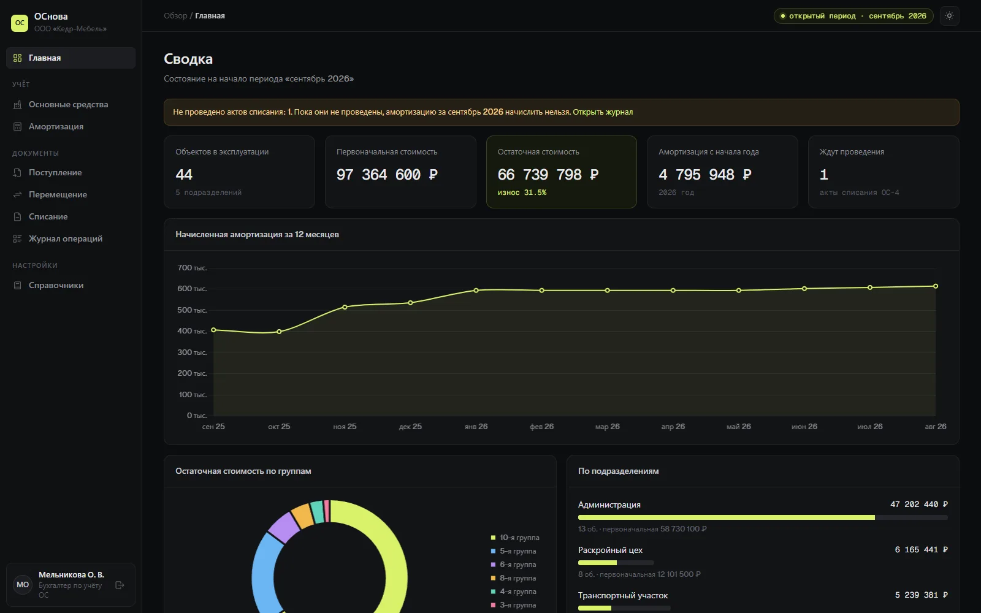
Task: Click the Раскройный цех progress bar
Action: click(616, 563)
